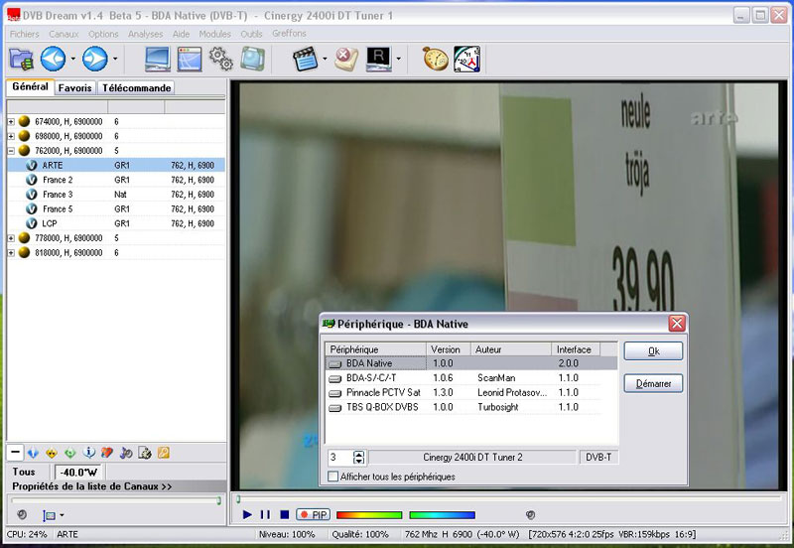The height and width of the screenshot is (548, 794).
Task: Expand the 818000, H, 6900000 transponder
Action: (x=11, y=252)
